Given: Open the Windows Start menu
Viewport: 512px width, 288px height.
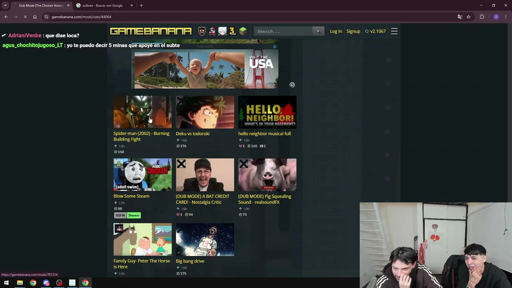Looking at the screenshot, I should [x=6, y=283].
